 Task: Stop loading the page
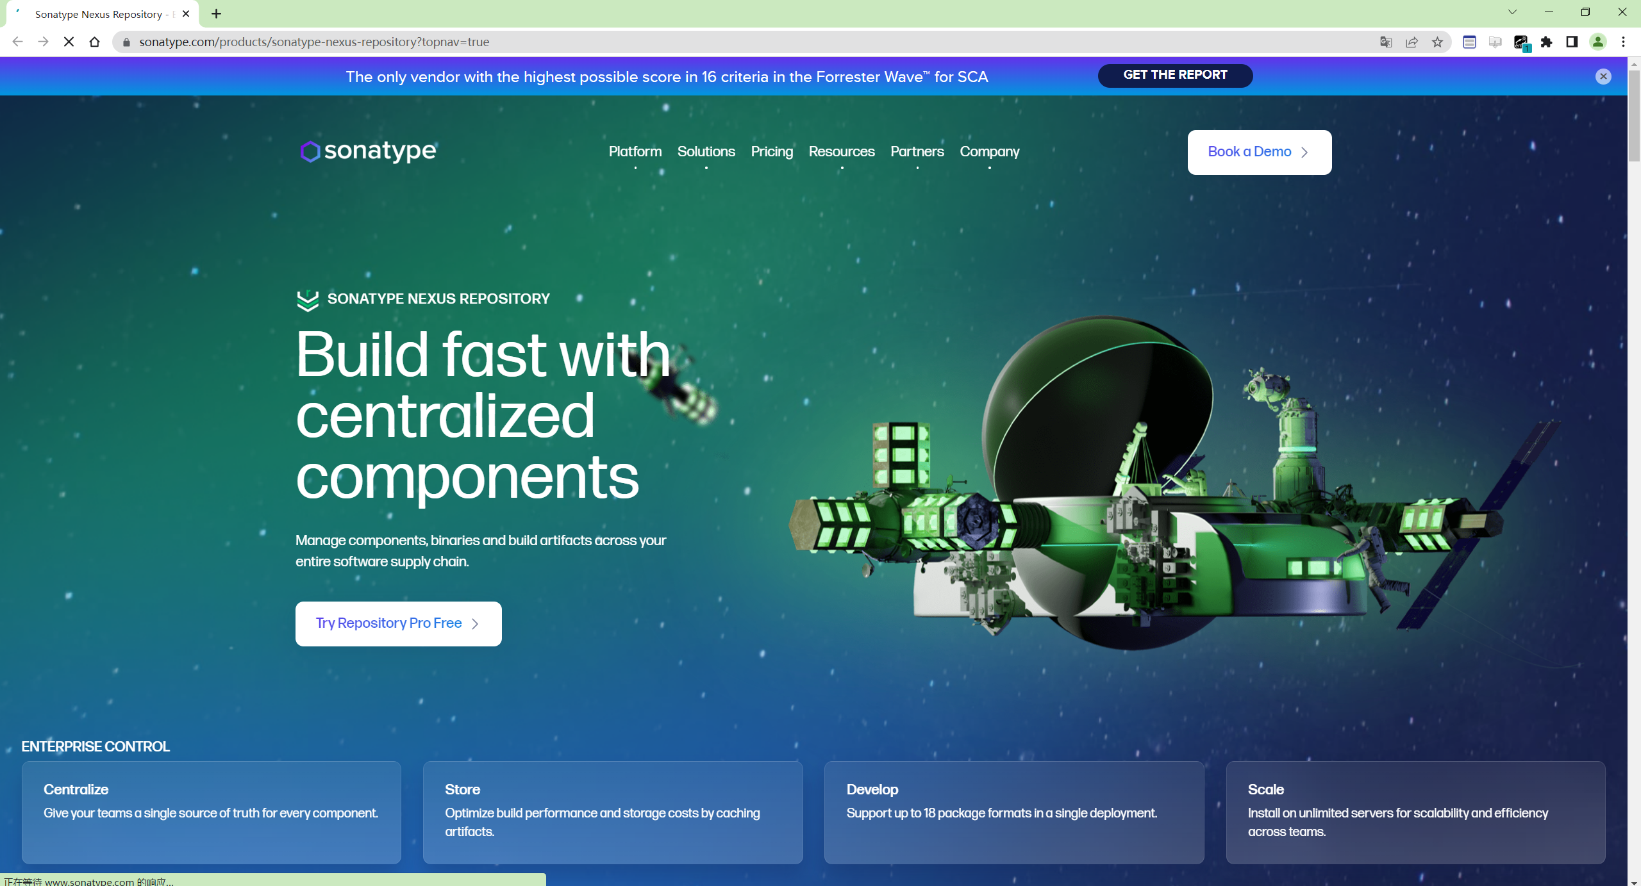[x=69, y=42]
